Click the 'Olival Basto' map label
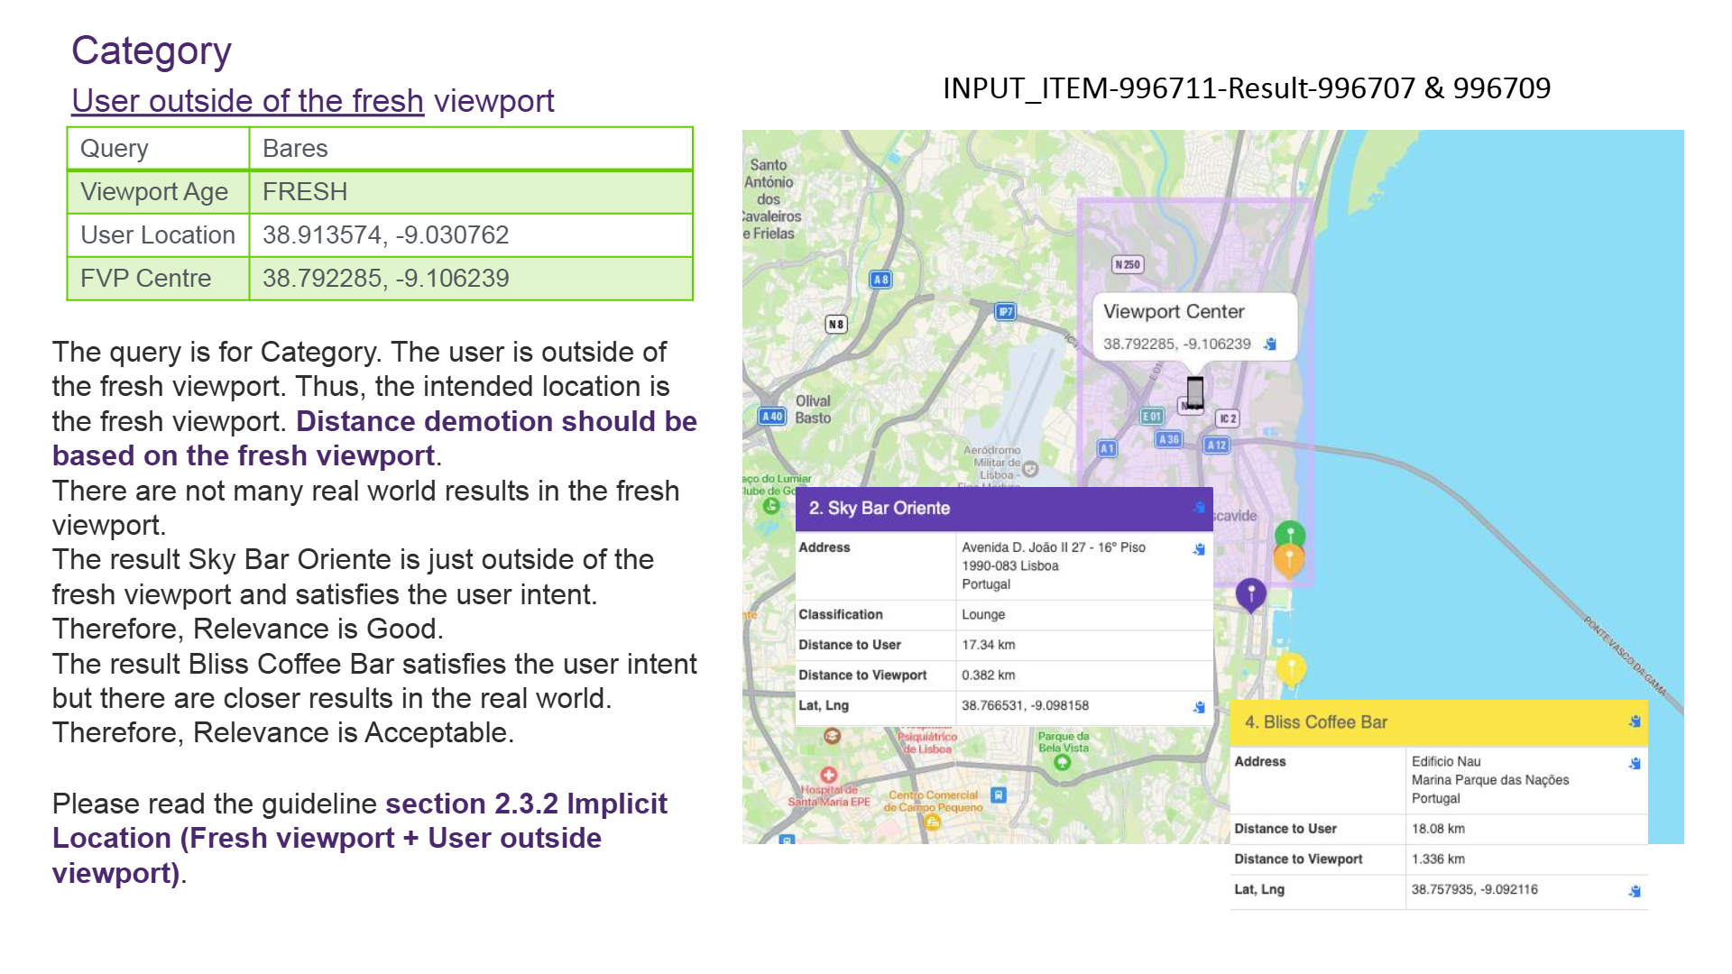This screenshot has height=974, width=1732. click(x=813, y=409)
